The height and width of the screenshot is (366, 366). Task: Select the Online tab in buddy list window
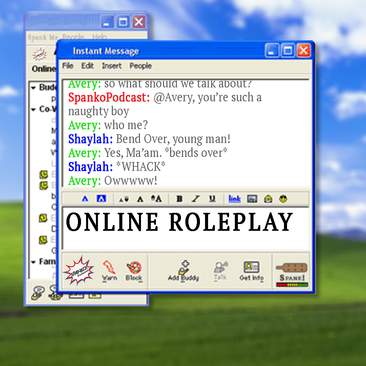point(44,69)
